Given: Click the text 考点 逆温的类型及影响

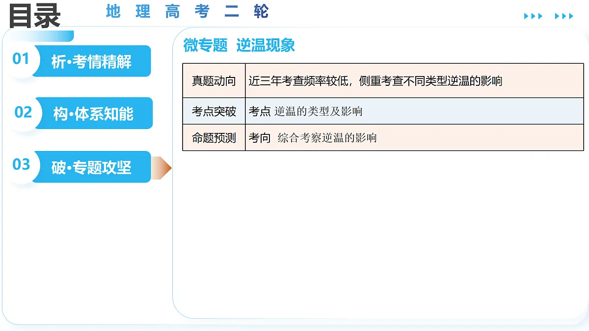Looking at the screenshot, I should coord(306,111).
